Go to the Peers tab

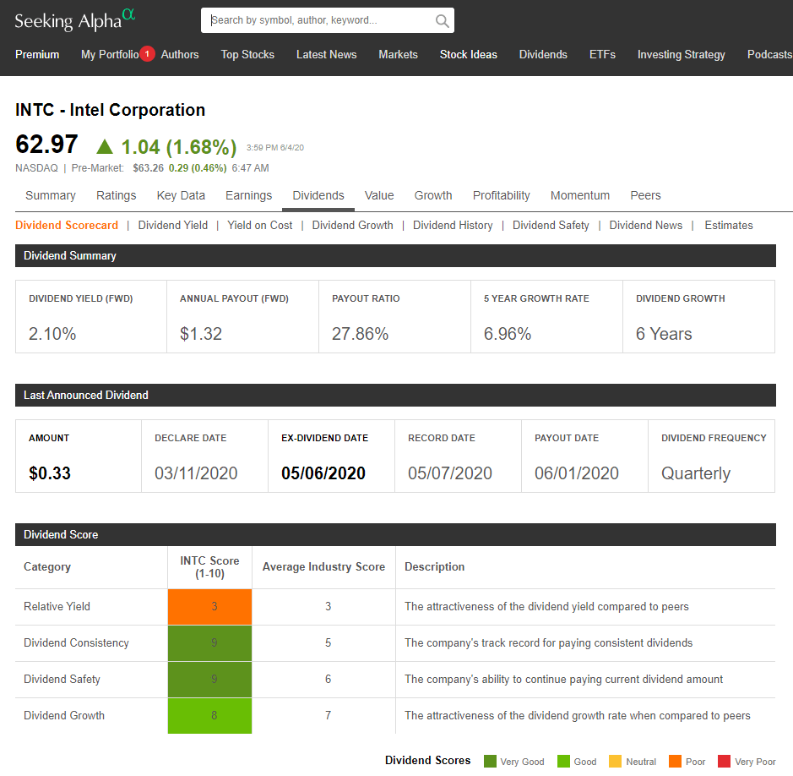click(x=645, y=195)
